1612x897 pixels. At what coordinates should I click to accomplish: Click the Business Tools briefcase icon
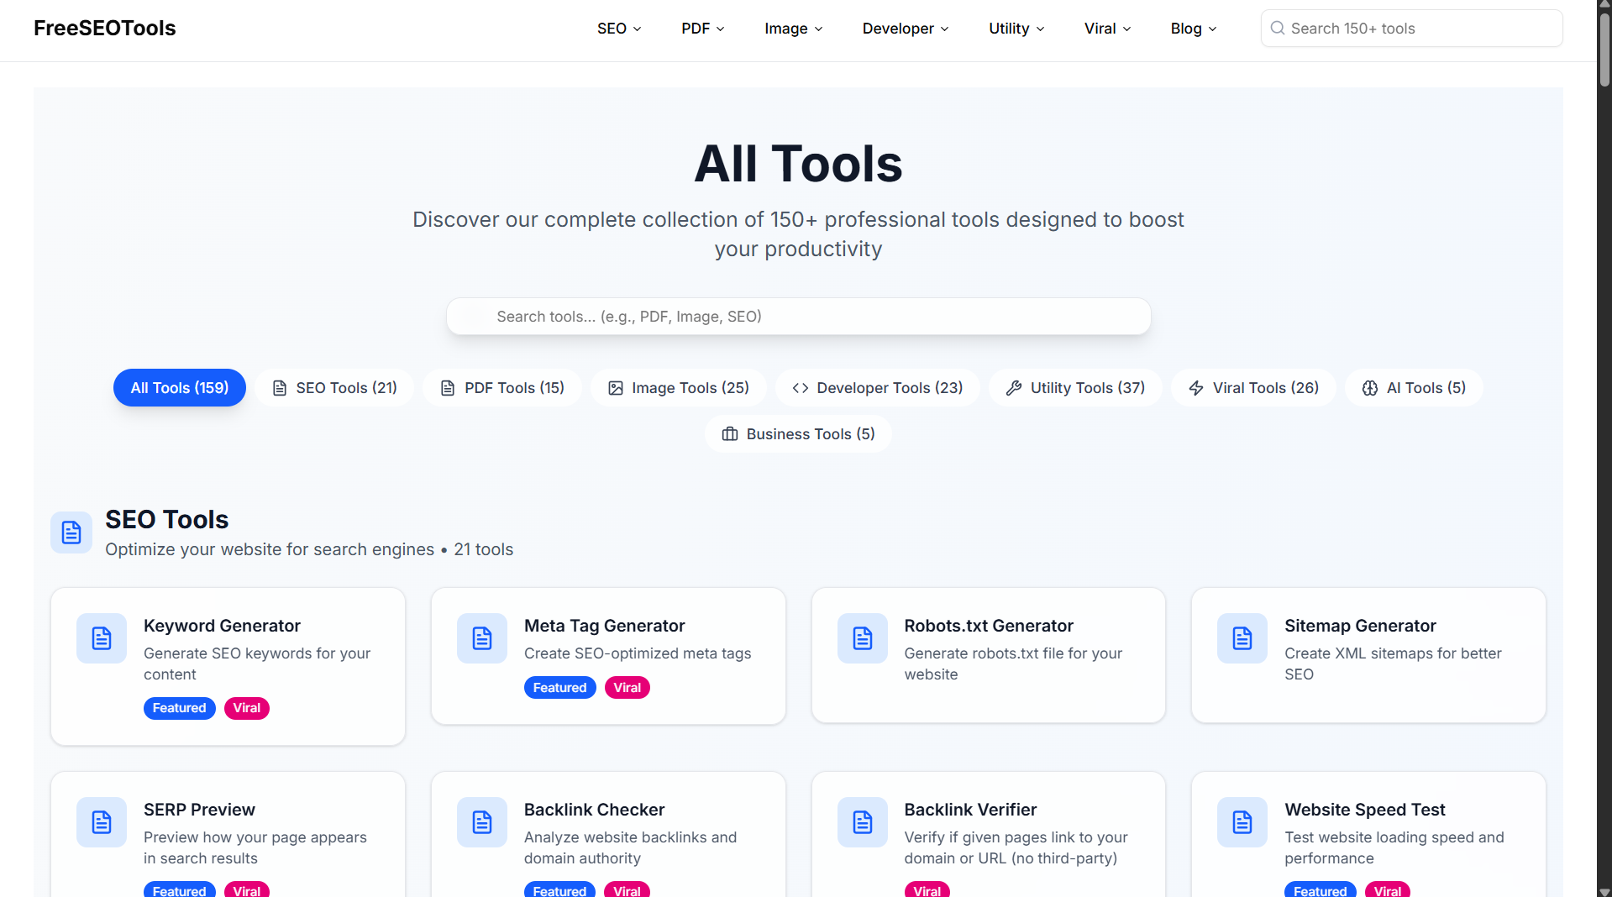coord(730,433)
